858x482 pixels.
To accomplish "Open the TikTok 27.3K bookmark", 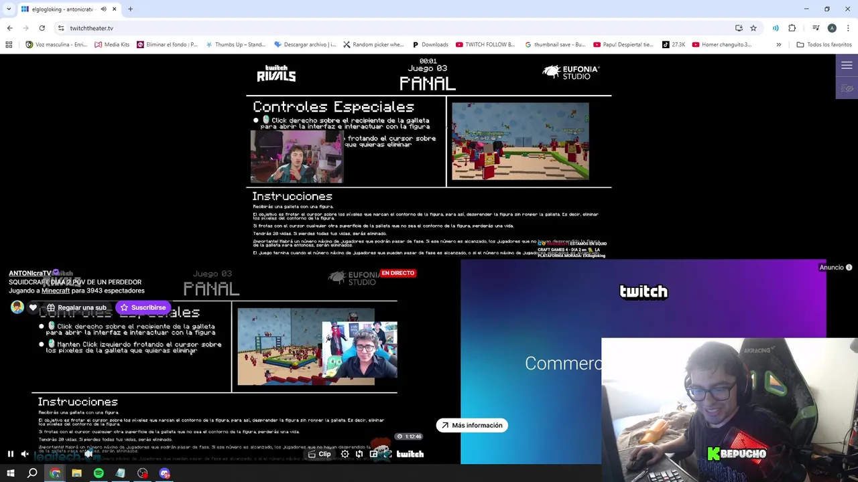I will [x=674, y=45].
